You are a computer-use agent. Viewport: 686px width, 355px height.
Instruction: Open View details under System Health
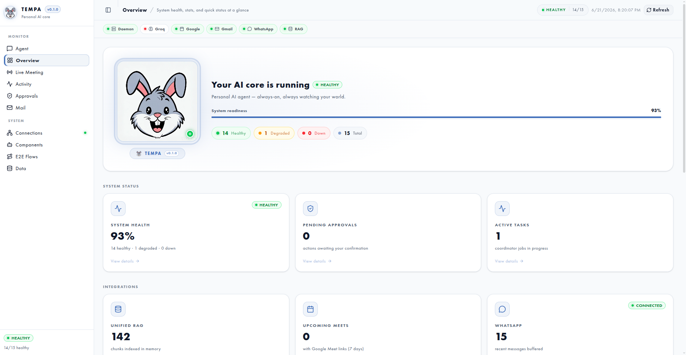[x=125, y=261]
